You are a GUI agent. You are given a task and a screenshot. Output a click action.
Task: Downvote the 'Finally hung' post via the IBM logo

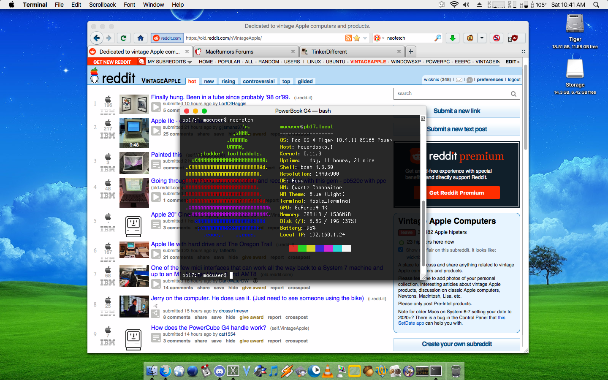(108, 112)
